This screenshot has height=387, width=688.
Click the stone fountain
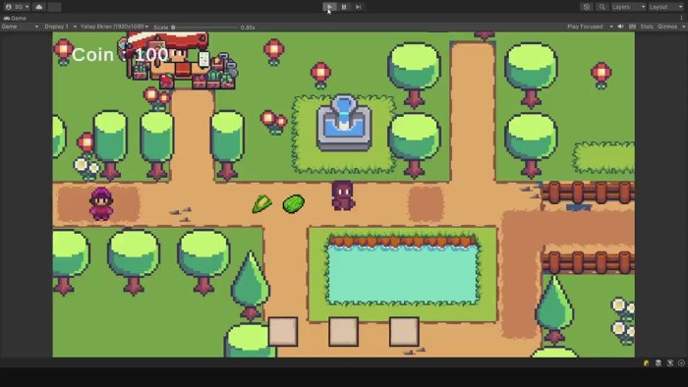click(x=344, y=123)
